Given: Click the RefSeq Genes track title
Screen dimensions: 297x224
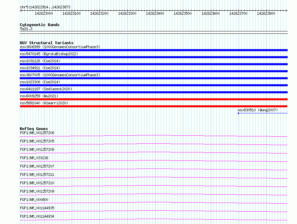Looking at the screenshot, I should pyautogui.click(x=34, y=129).
